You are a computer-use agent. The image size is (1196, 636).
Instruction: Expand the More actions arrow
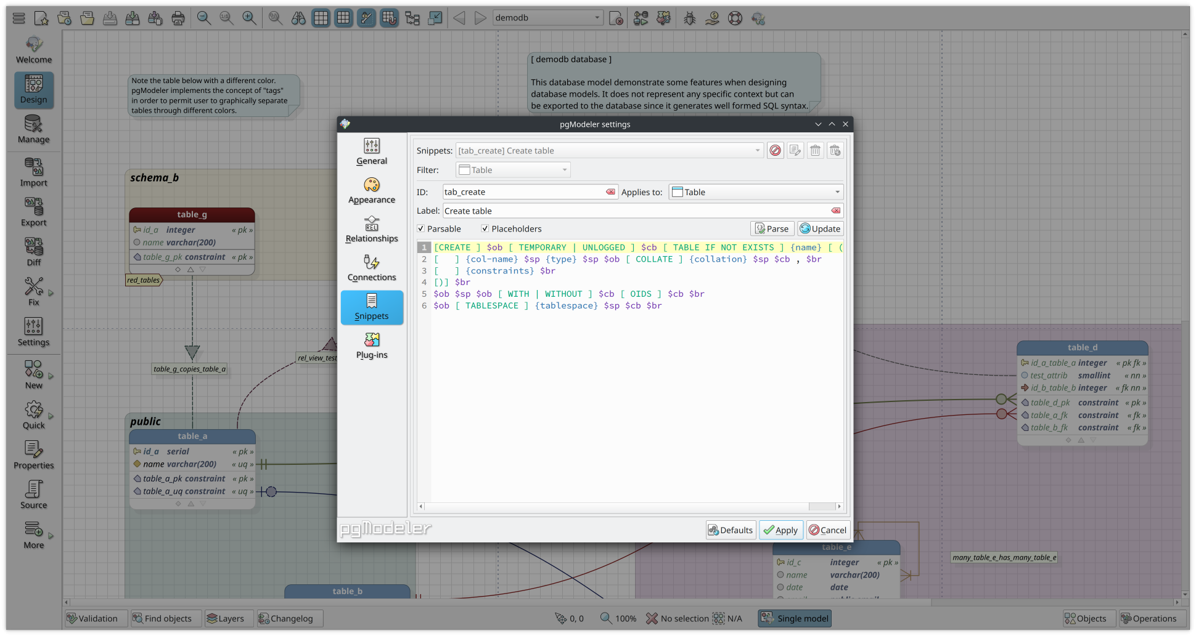click(51, 536)
